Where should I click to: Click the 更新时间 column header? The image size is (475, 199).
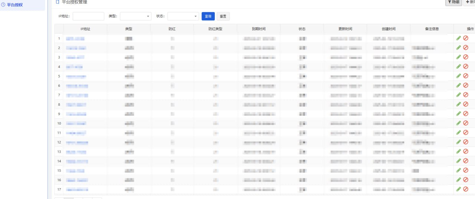(x=345, y=29)
